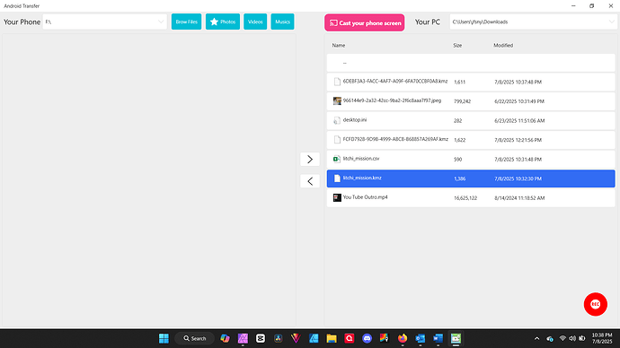Click the Your PC path field

[533, 22]
